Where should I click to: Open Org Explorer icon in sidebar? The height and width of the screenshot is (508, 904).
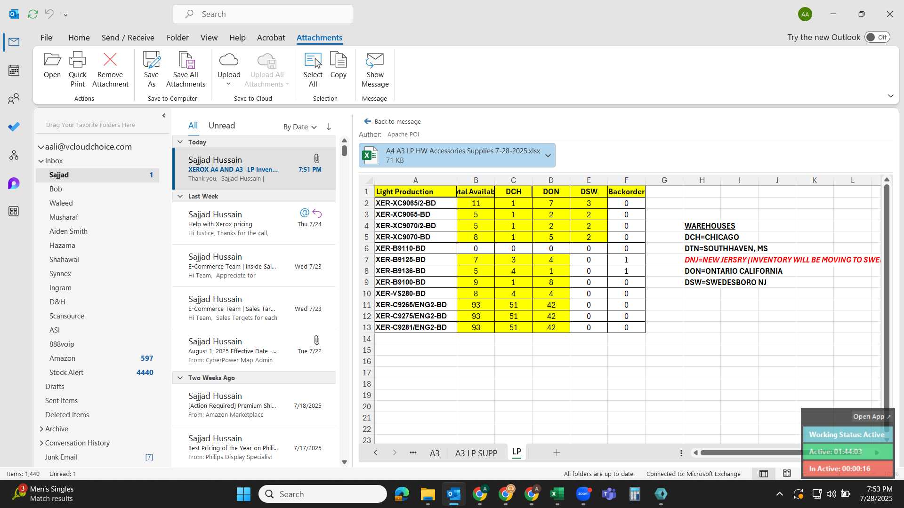[x=14, y=155]
